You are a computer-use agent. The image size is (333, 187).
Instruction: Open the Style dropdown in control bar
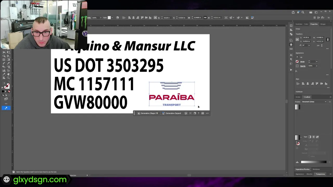click(112, 18)
